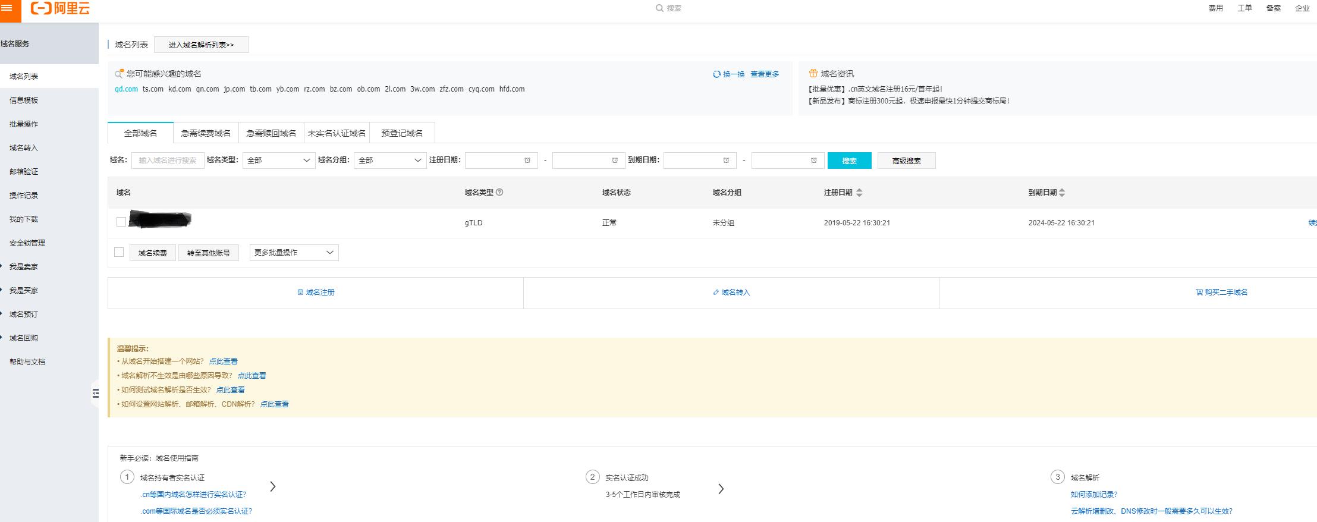Viewport: 1317px width, 522px height.
Task: Expand 我是卖家 in sidebar
Action: point(24,267)
